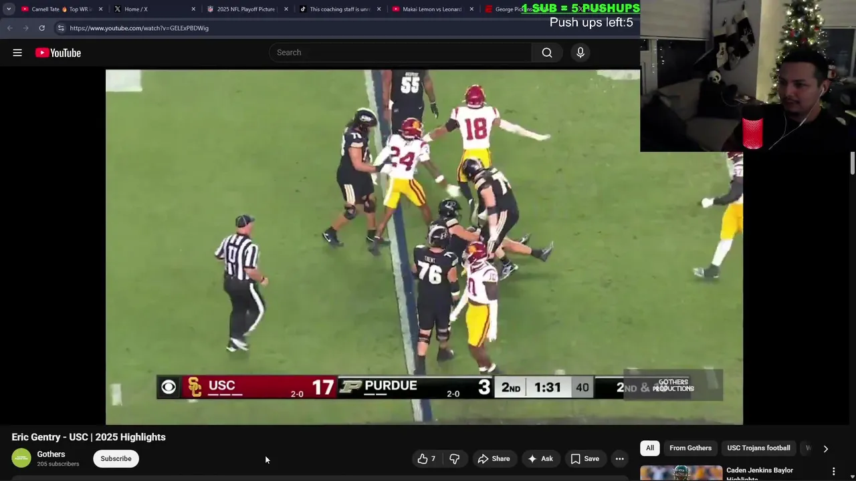
Task: Open the browser tab search dropdown
Action: coord(9,9)
